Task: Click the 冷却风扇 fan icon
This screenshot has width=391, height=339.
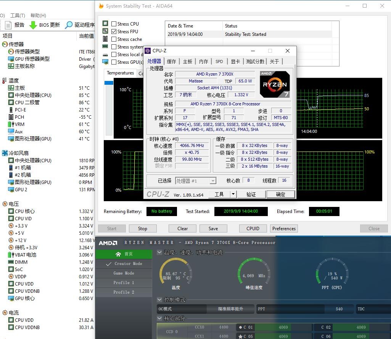Action: tap(5, 153)
